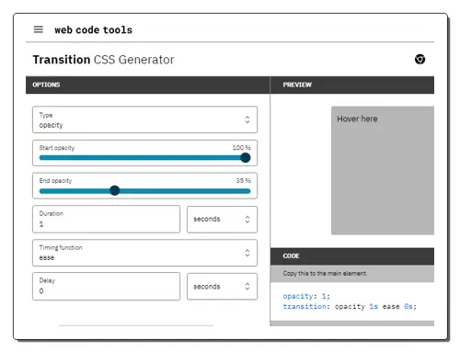
Task: Click the CODE panel header
Action: pyautogui.click(x=352, y=256)
